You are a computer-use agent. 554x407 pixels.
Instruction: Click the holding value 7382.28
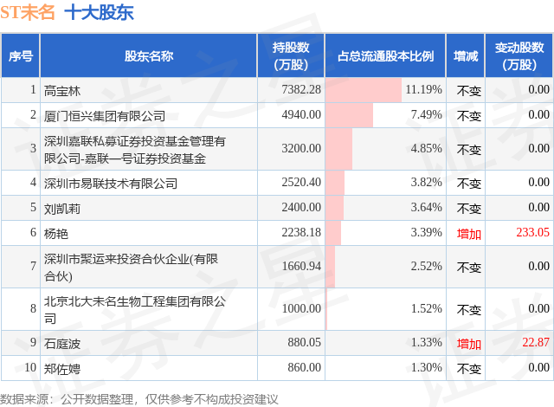[301, 89]
